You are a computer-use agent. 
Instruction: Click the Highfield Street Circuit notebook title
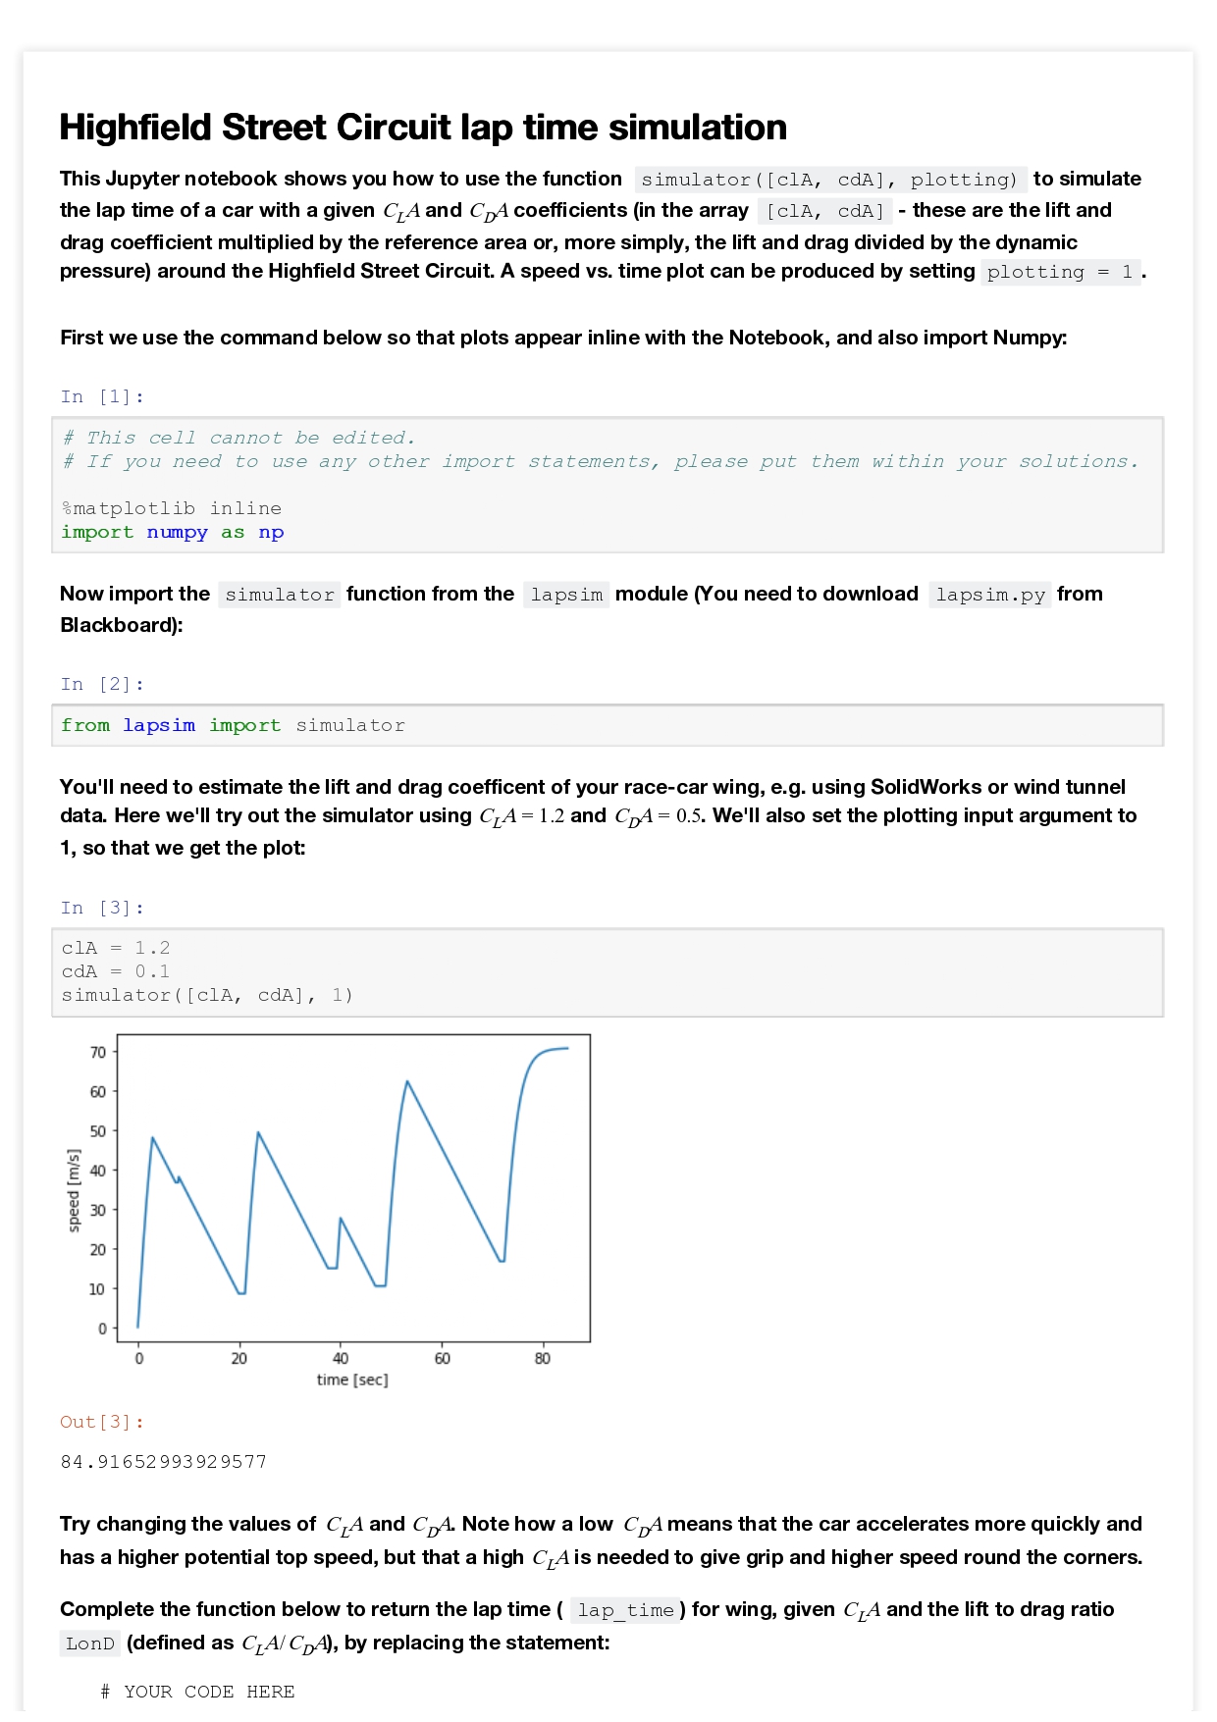(x=423, y=128)
